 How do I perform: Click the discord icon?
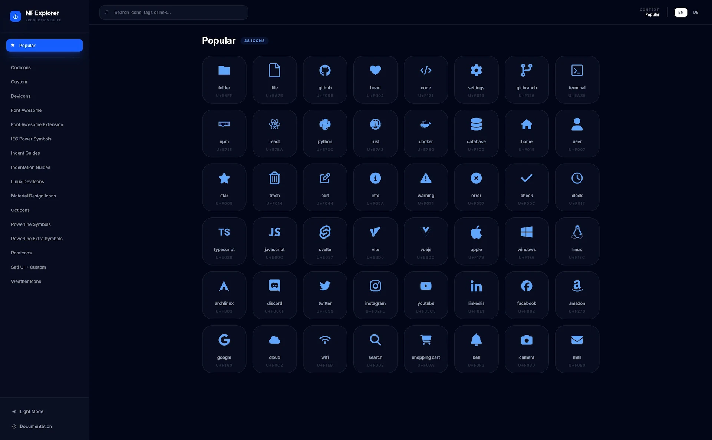click(274, 295)
